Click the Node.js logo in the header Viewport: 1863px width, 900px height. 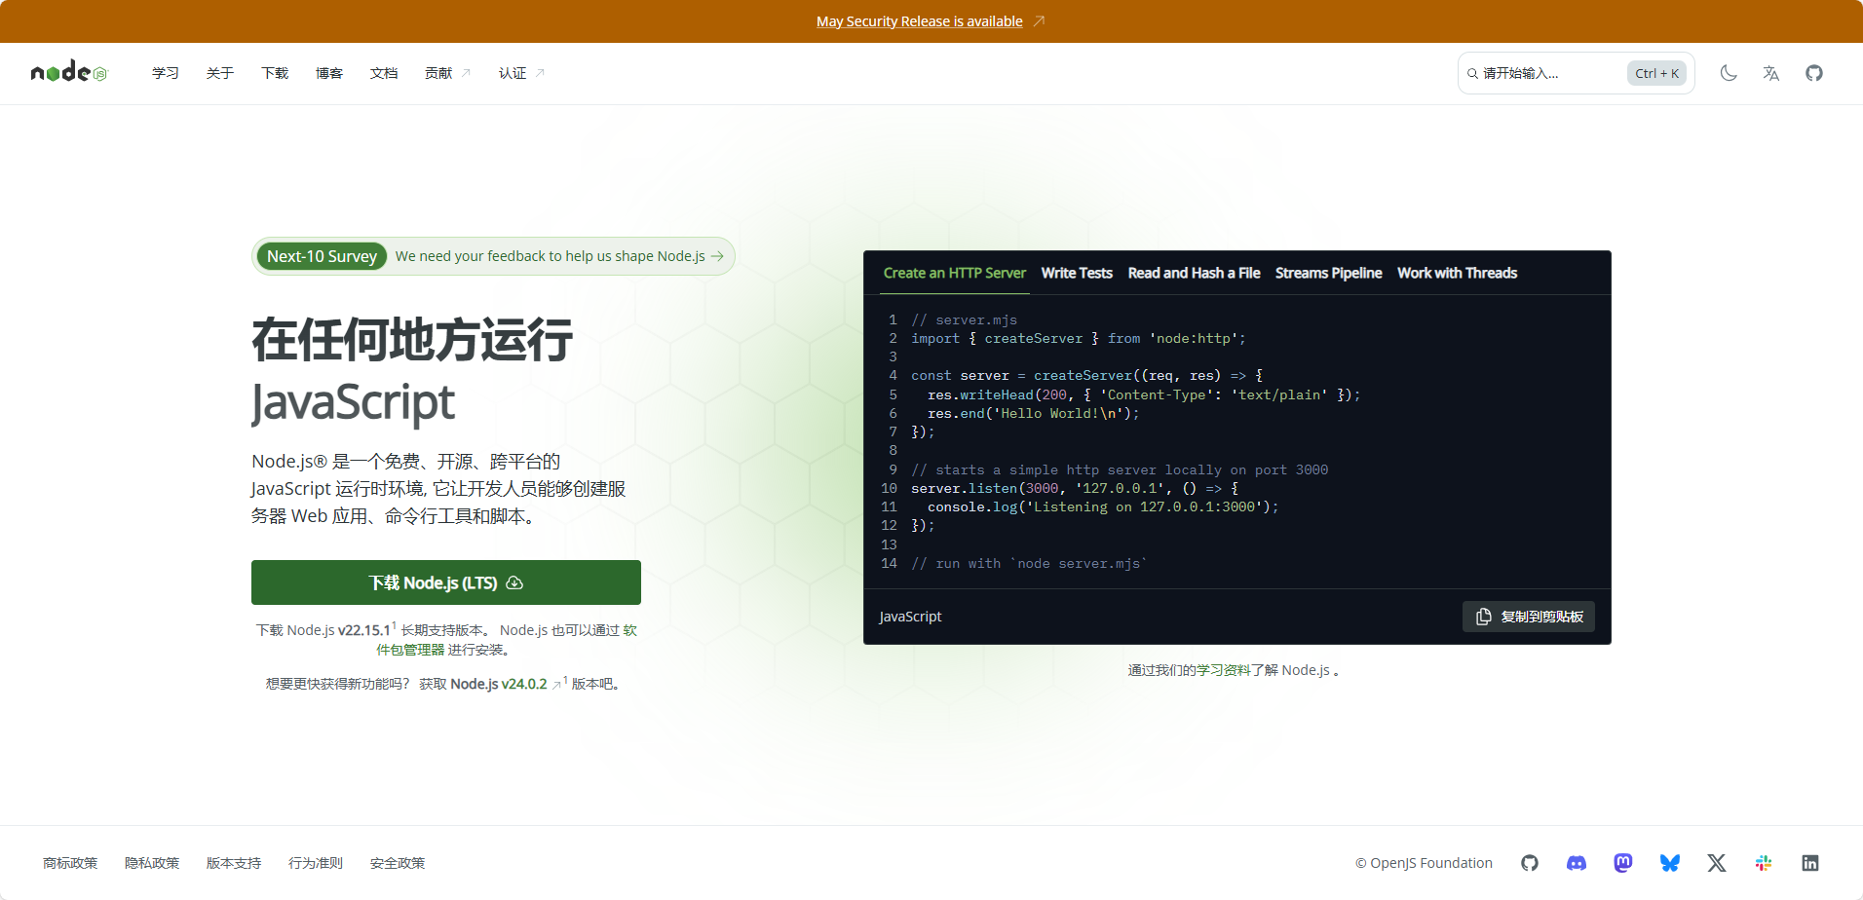click(x=69, y=72)
